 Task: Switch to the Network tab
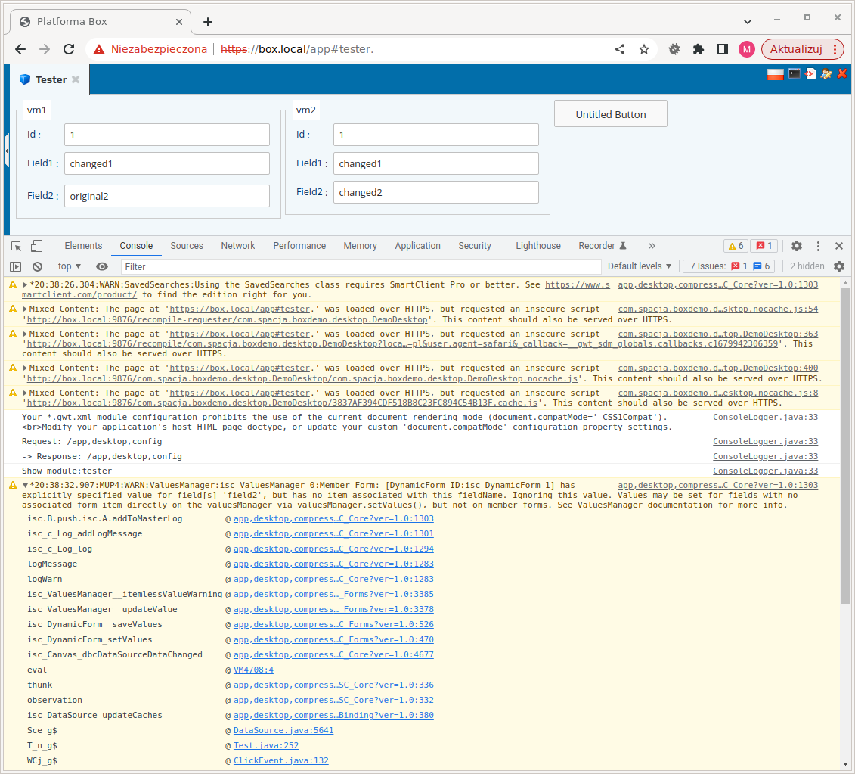[x=238, y=246]
